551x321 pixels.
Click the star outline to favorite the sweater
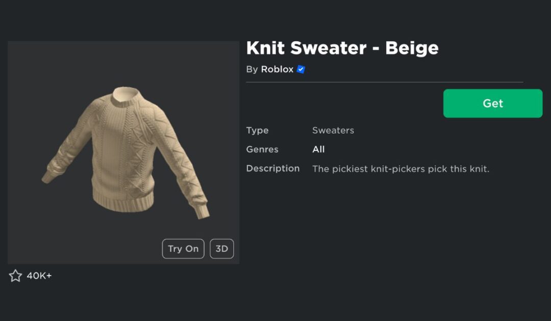tap(15, 276)
